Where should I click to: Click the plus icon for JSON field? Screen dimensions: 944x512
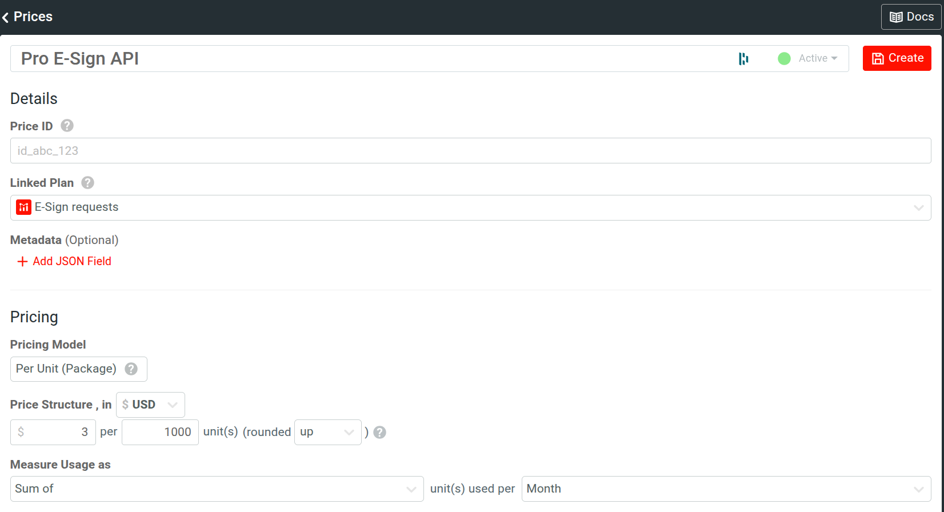point(22,262)
